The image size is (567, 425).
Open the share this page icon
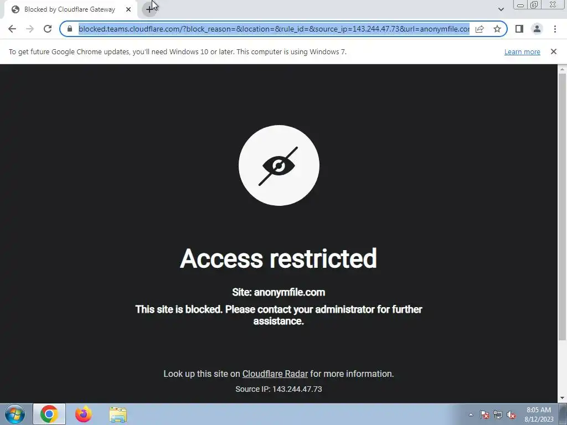(x=480, y=29)
